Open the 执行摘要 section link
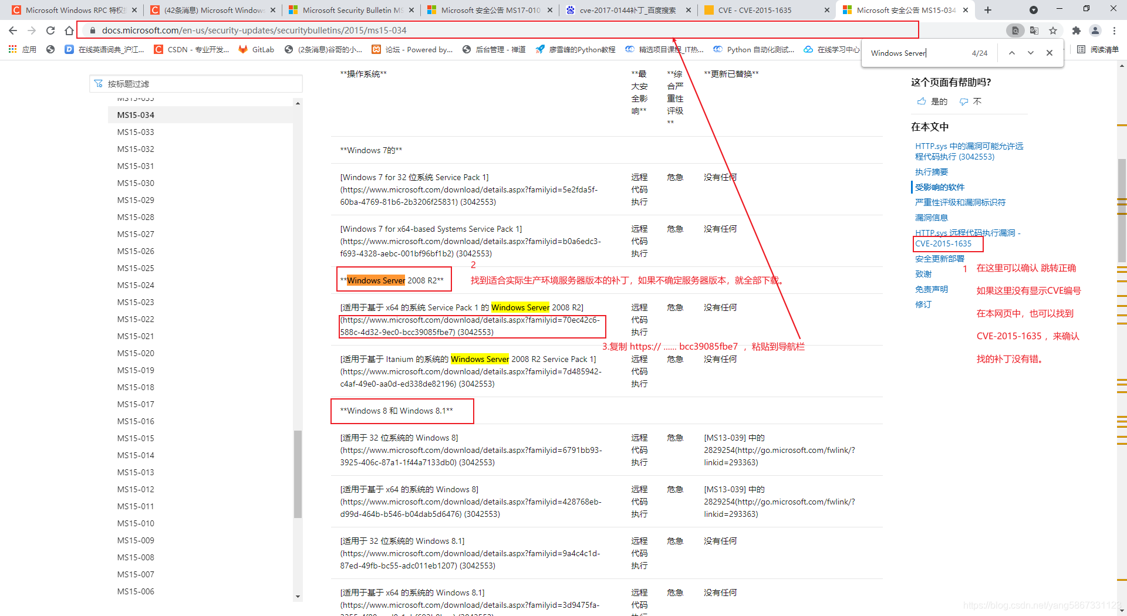Screen dimensions: 1127x616 [x=932, y=172]
